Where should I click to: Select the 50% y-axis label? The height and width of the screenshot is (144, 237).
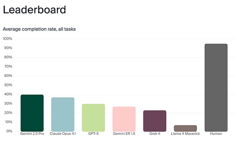(x=8, y=85)
